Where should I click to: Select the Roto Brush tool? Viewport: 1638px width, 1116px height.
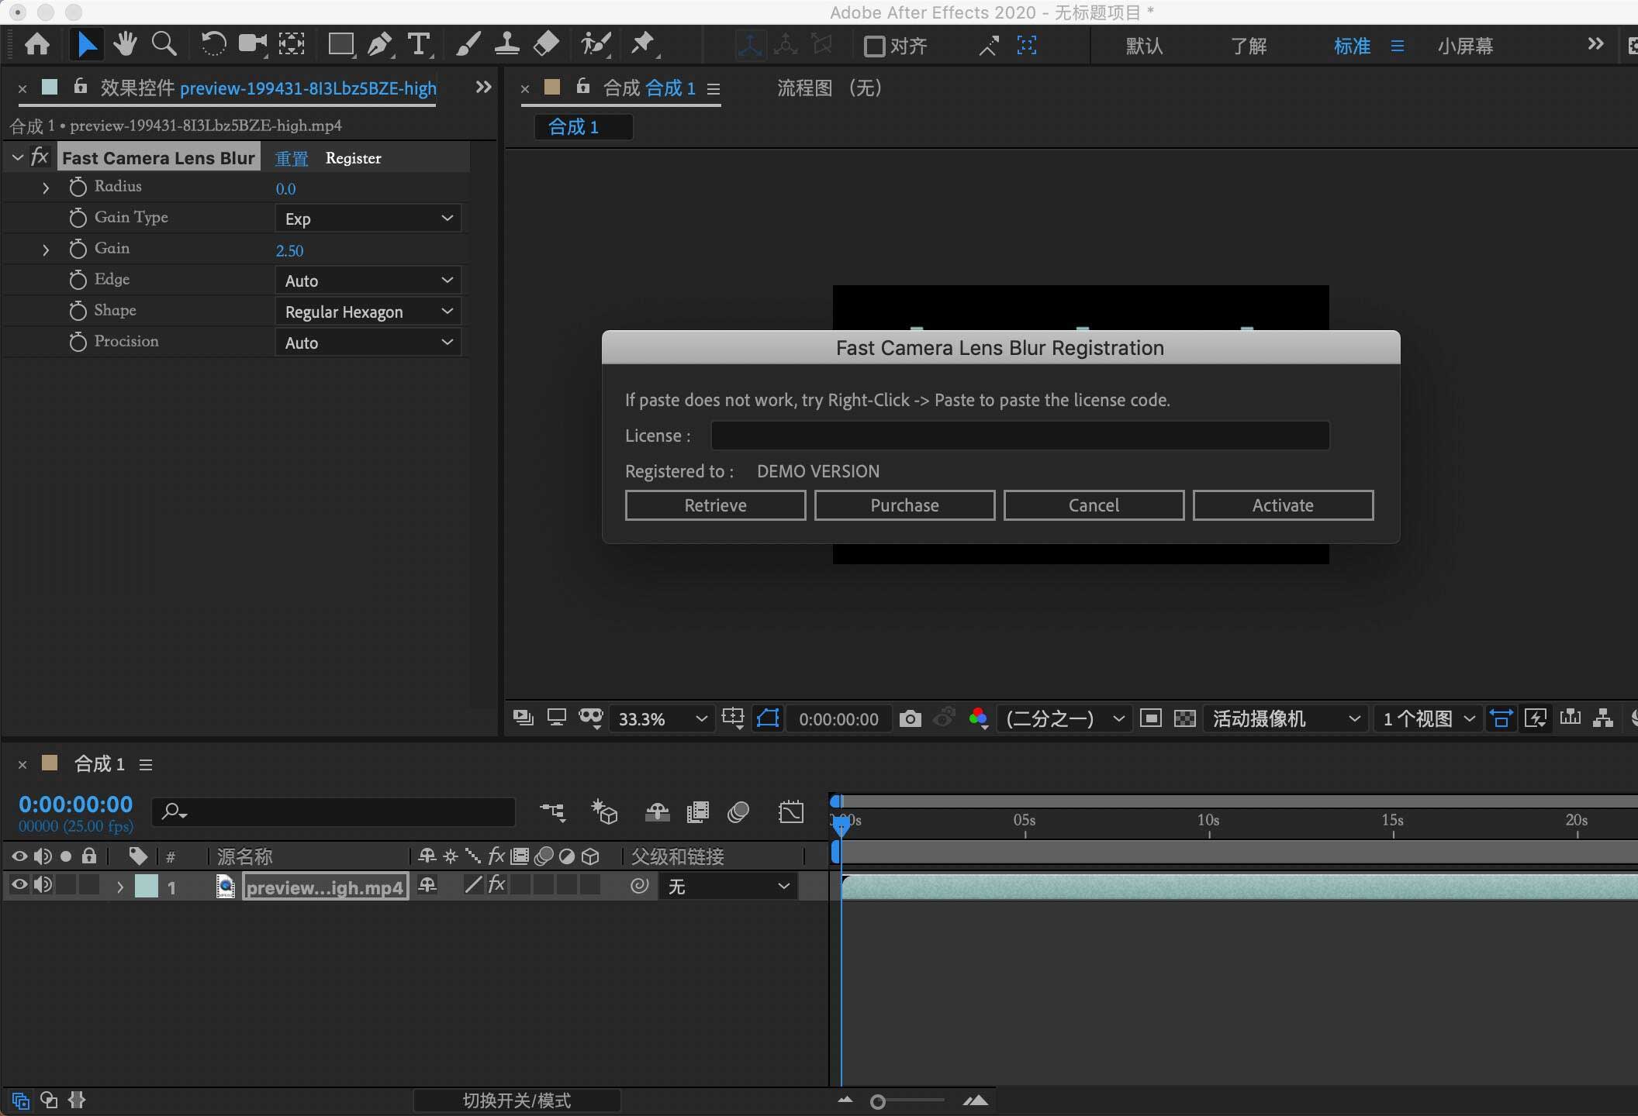(x=596, y=44)
